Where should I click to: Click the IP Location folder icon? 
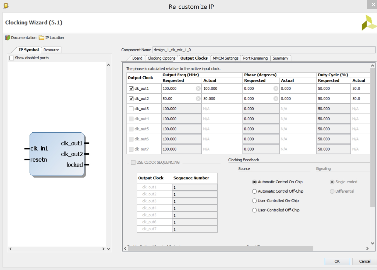[x=42, y=38]
